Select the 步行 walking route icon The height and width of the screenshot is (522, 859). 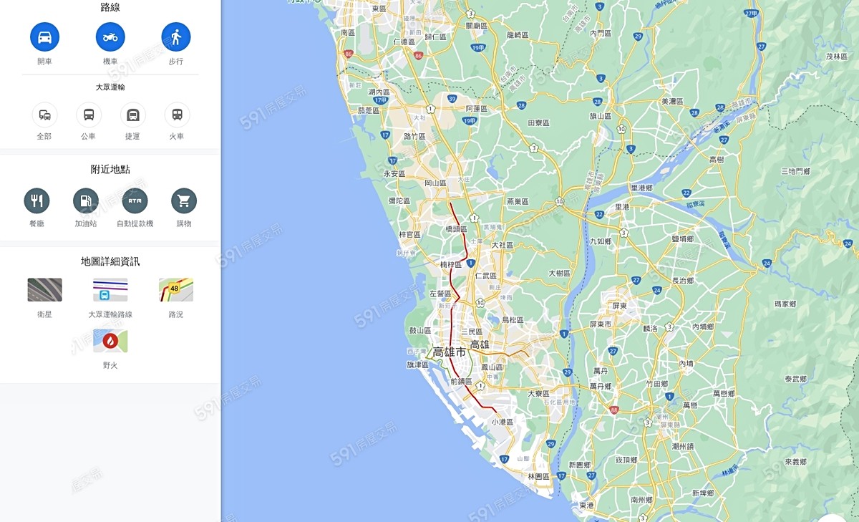click(x=176, y=37)
